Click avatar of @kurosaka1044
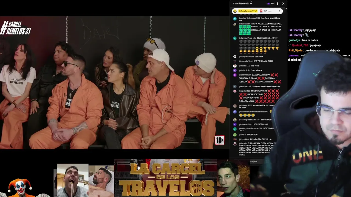 click(235, 61)
